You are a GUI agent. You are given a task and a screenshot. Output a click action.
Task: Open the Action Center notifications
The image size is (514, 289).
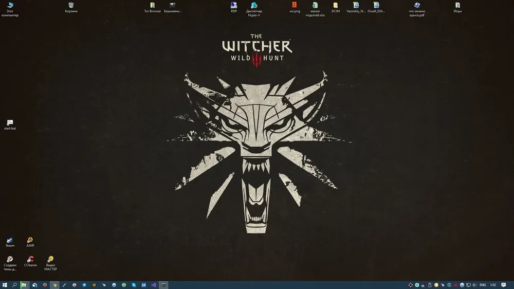[x=504, y=285]
